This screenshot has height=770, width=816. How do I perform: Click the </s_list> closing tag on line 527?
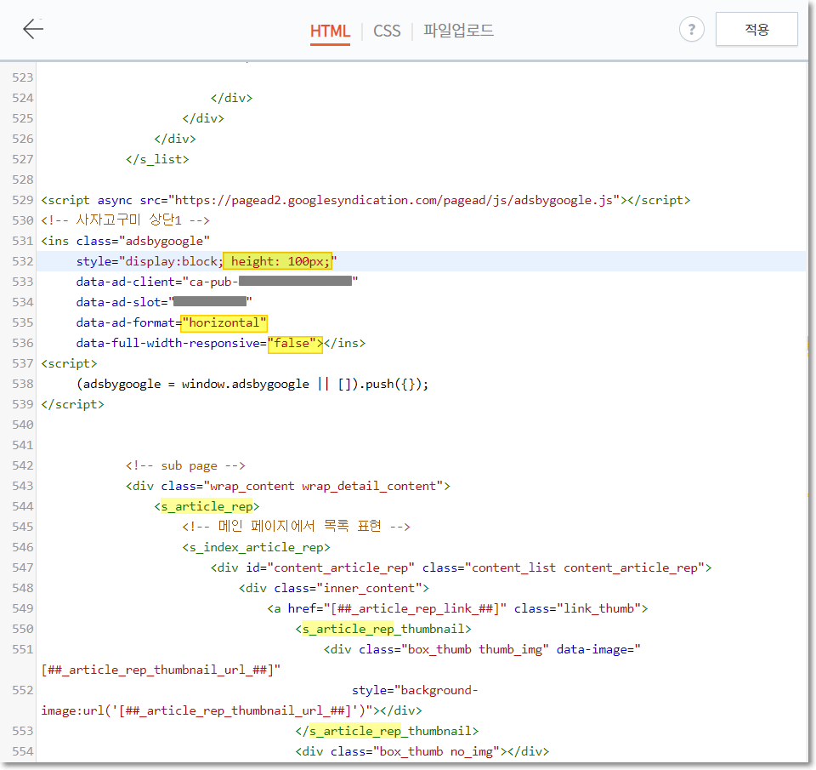[x=157, y=159]
